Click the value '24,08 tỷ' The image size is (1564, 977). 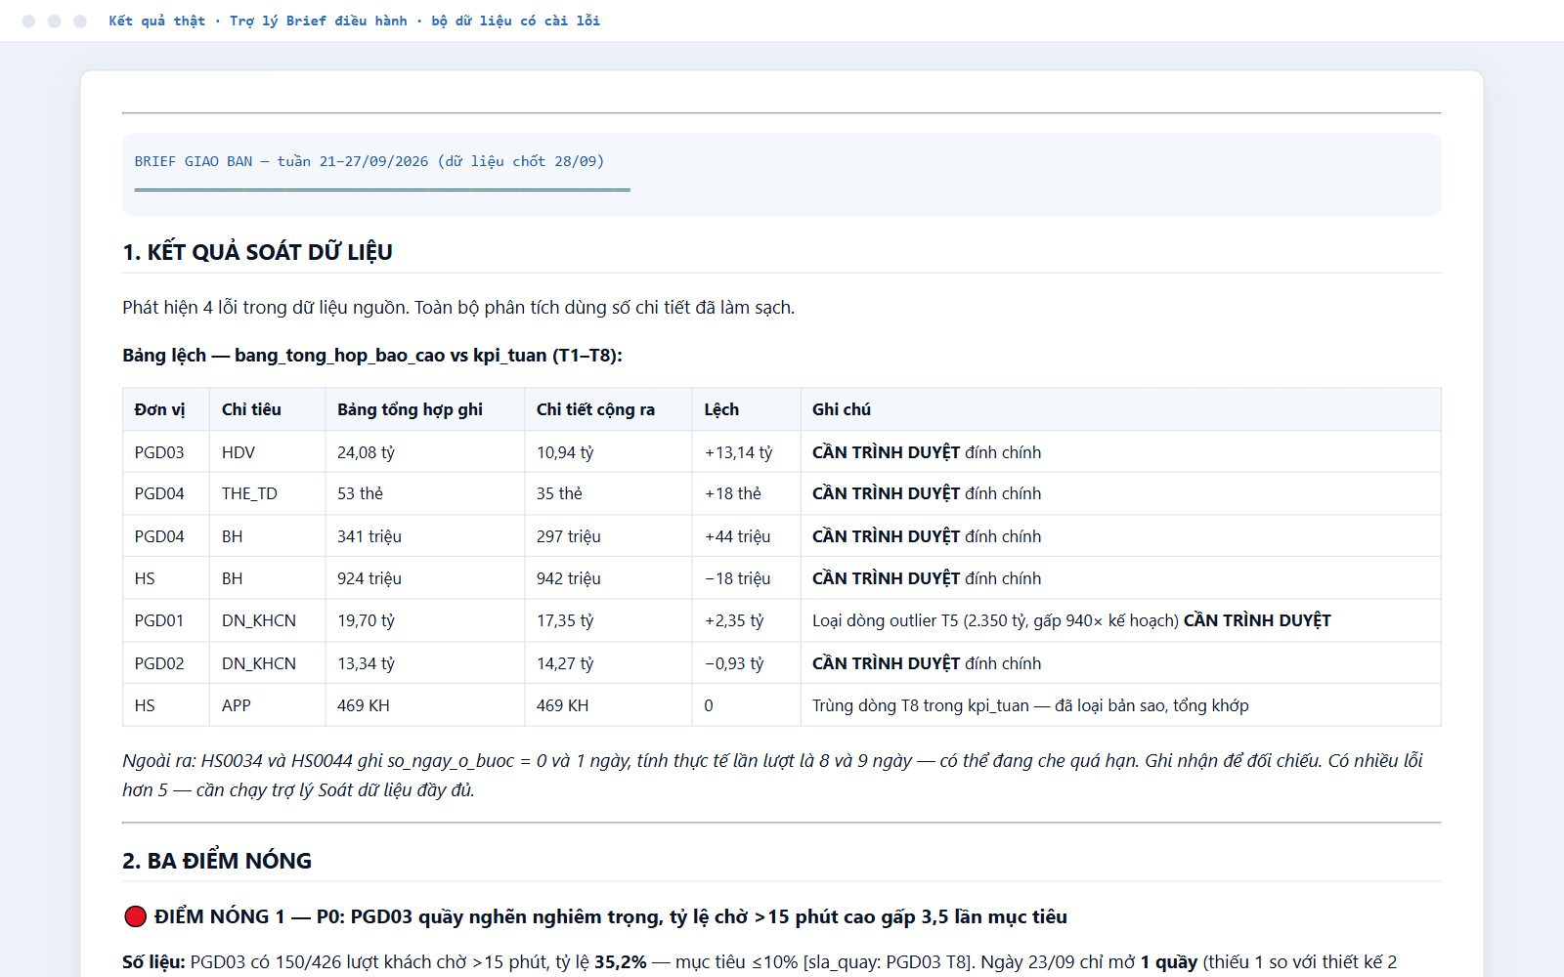366,452
